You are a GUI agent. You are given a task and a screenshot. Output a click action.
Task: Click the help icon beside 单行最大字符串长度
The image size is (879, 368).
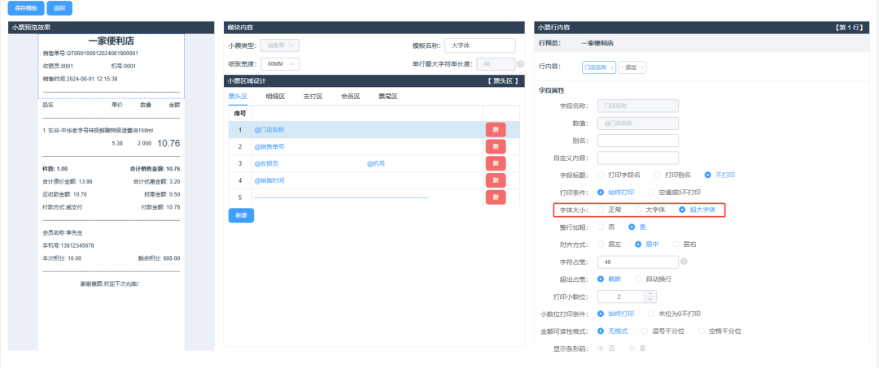coord(520,63)
